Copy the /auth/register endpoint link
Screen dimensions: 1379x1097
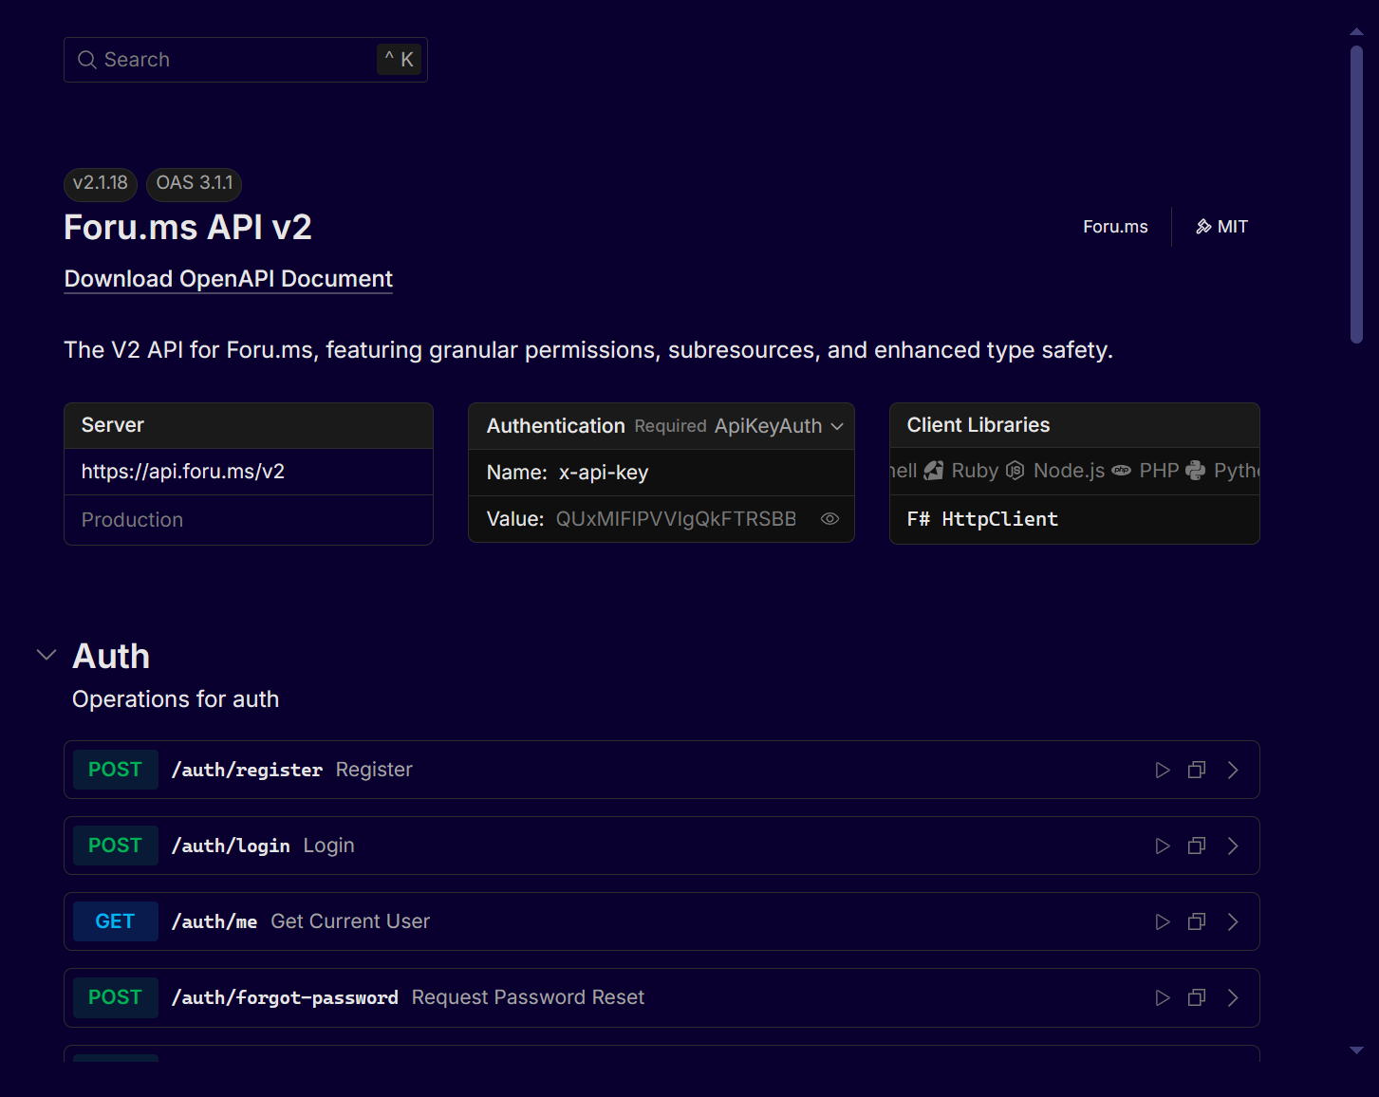click(1197, 770)
